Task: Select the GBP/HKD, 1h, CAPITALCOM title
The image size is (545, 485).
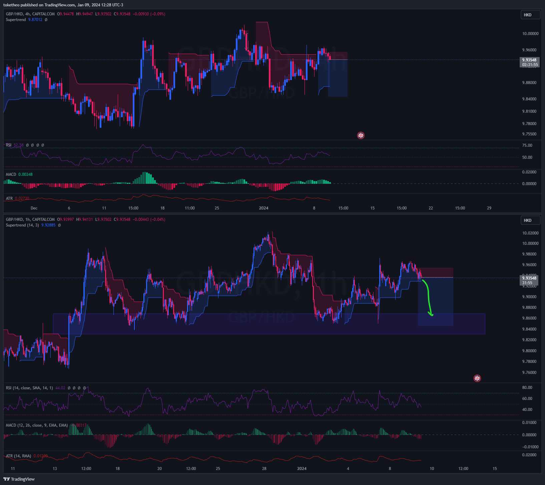Action: click(30, 219)
